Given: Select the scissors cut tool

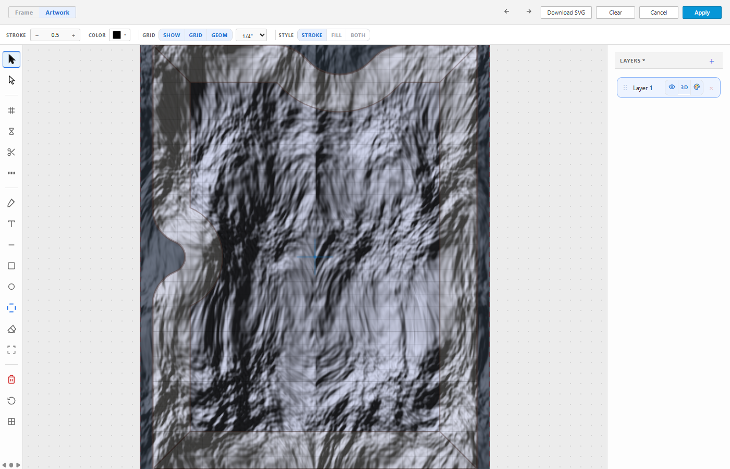Looking at the screenshot, I should point(11,152).
